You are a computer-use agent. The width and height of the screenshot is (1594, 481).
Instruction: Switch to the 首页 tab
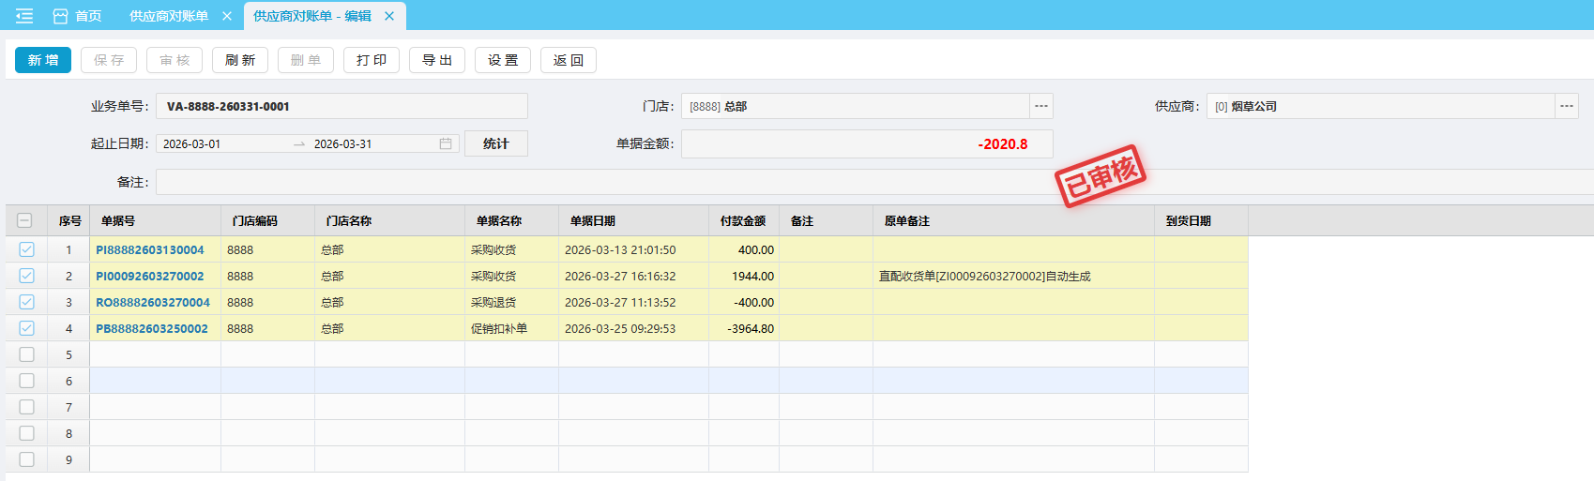[x=88, y=16]
